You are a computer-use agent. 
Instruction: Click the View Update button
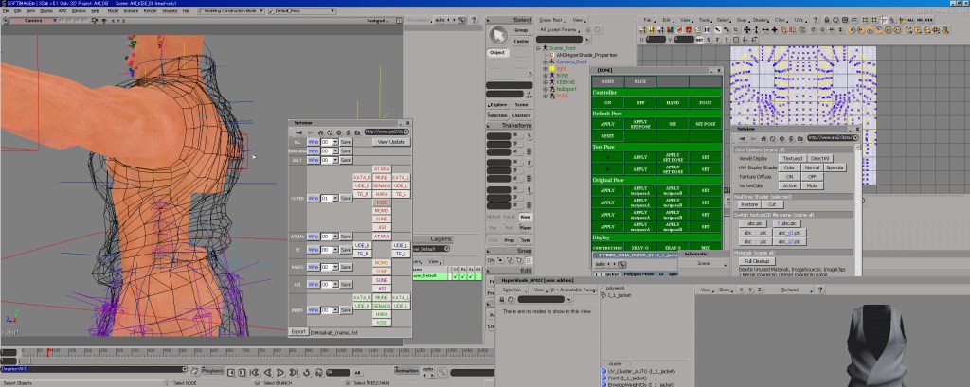(390, 141)
